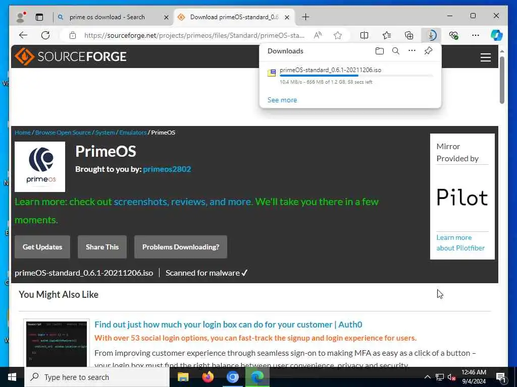
Task: Click the Edge taskbar icon
Action: [257, 377]
